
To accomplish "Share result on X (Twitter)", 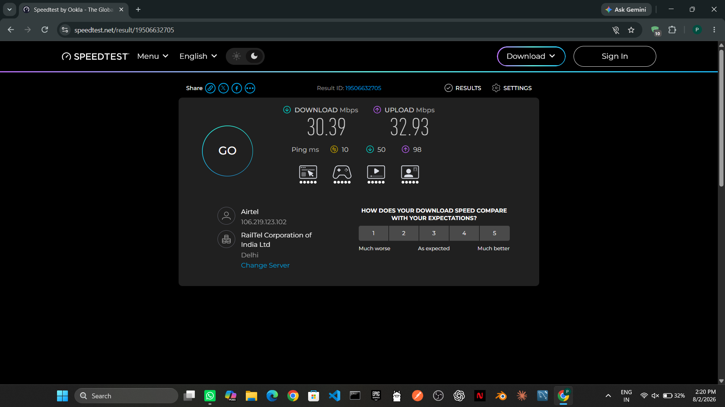I will click(224, 88).
